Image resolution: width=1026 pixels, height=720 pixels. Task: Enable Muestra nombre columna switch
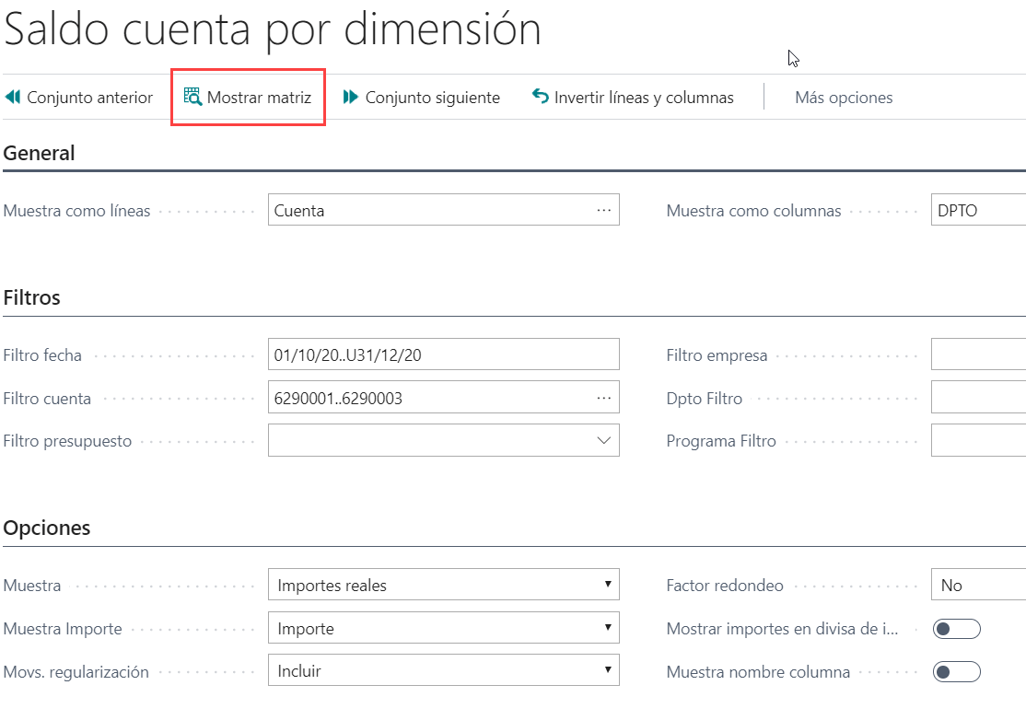(x=956, y=672)
